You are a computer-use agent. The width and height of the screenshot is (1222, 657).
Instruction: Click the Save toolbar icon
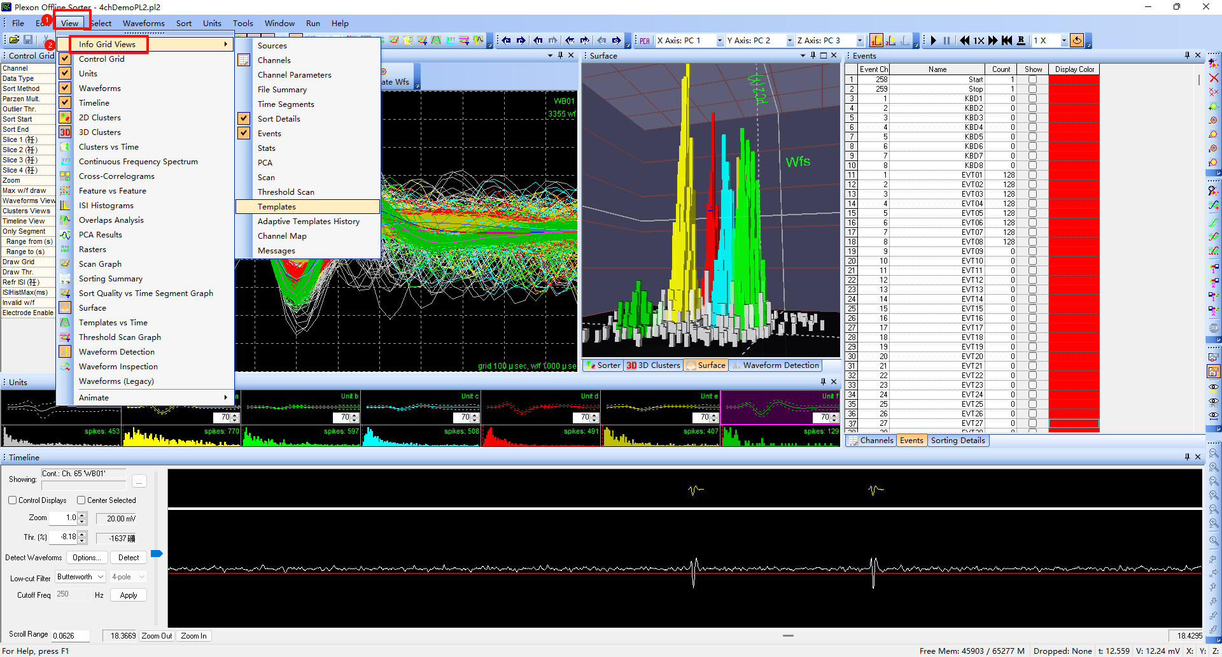click(28, 39)
